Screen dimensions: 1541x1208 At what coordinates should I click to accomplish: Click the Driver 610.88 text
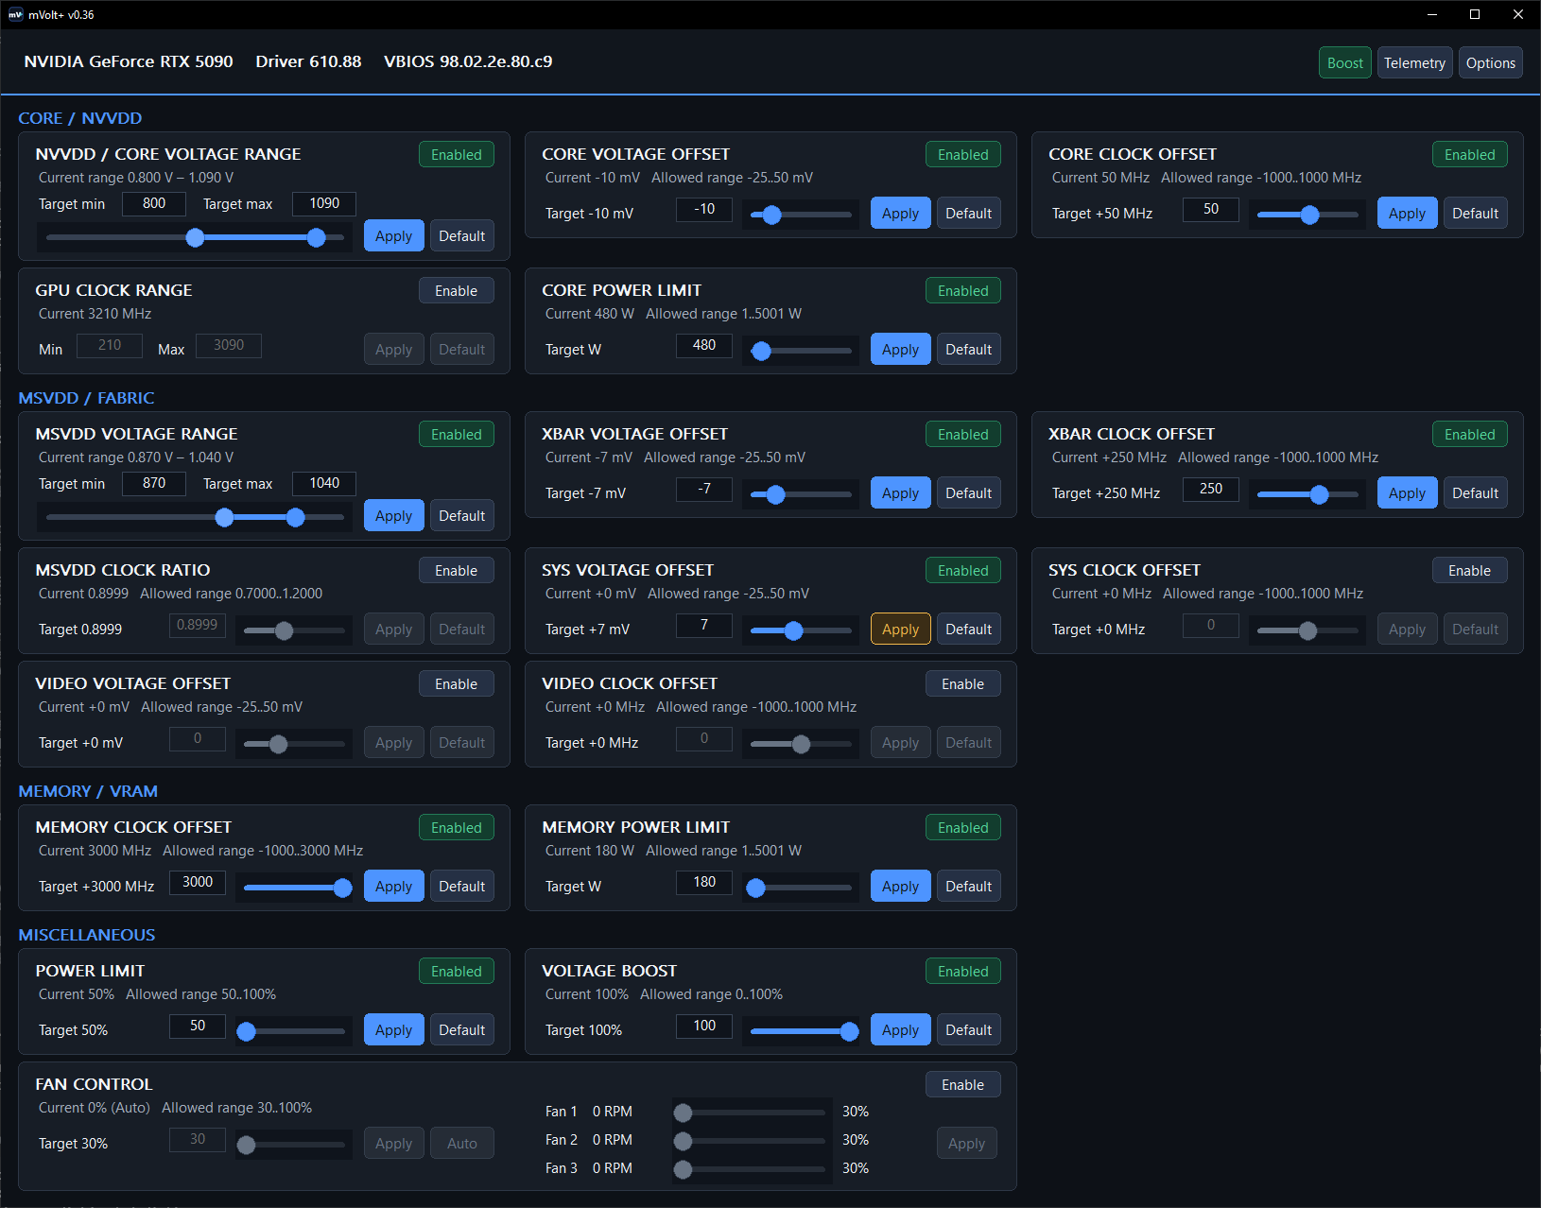(308, 61)
